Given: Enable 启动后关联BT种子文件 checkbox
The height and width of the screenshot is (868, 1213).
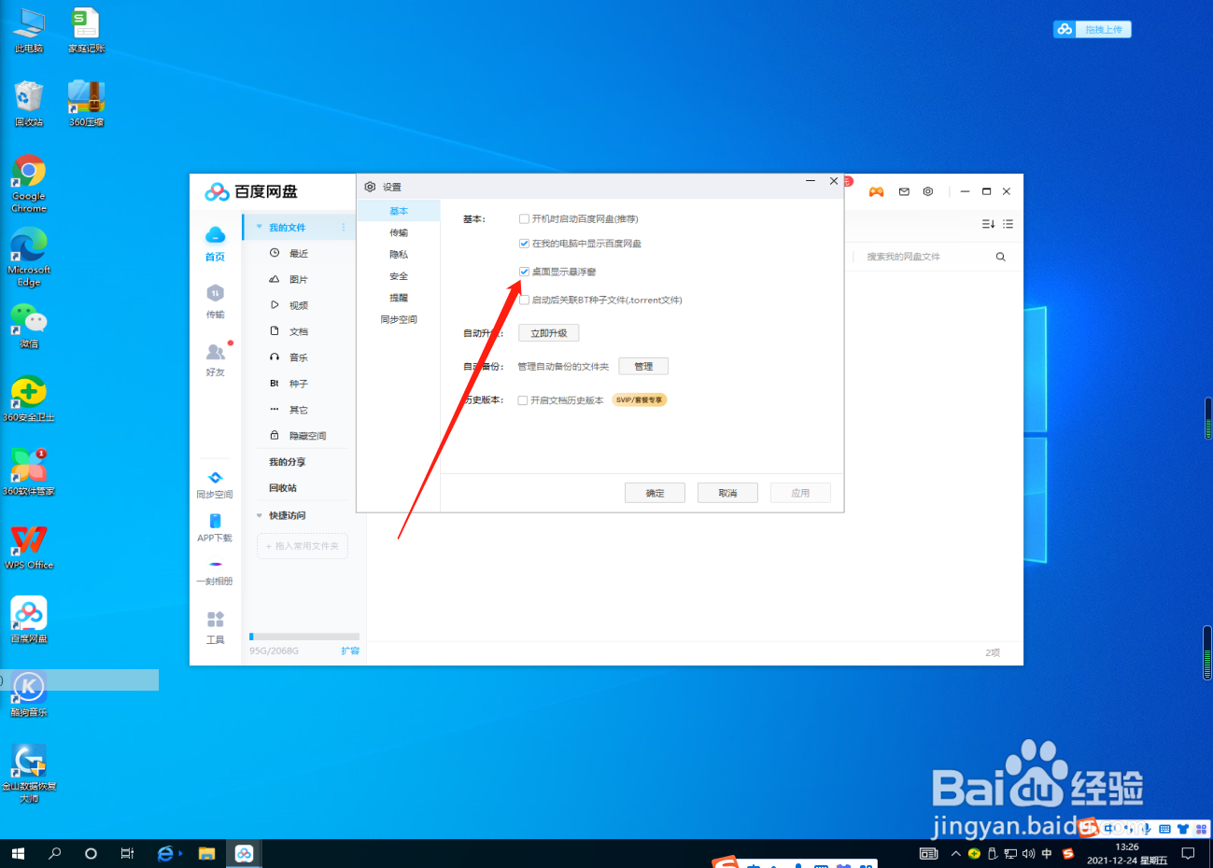Looking at the screenshot, I should [x=524, y=301].
